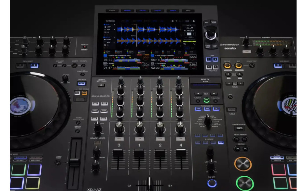Tap the SOURCE button above the screen
Image resolution: width=306 pixels, height=191 pixels.
point(112,10)
